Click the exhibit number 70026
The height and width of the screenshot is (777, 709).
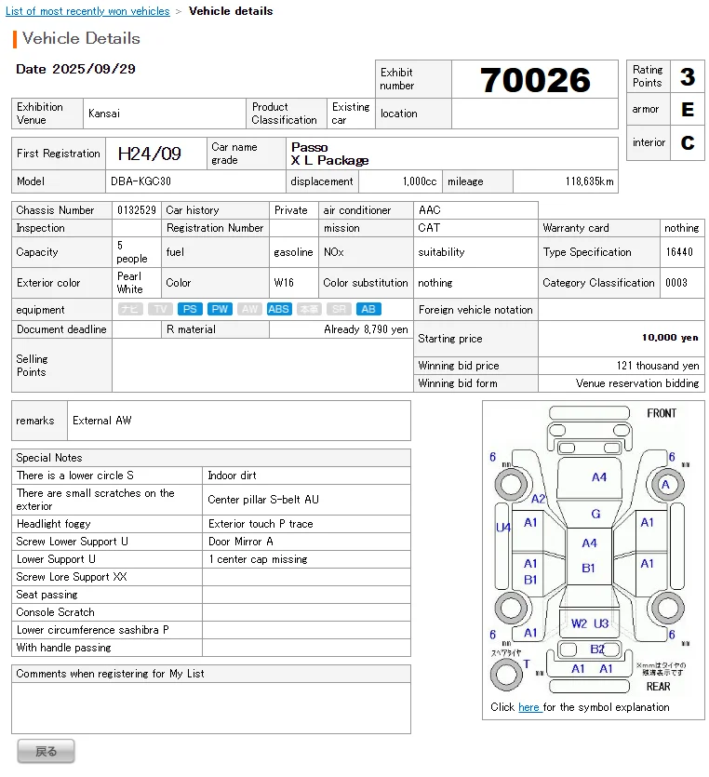click(535, 80)
